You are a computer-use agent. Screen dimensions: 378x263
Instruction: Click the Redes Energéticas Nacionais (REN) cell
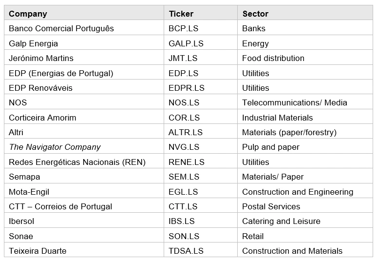(x=84, y=161)
